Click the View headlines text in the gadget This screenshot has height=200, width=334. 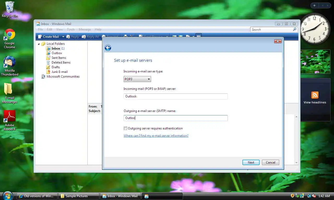point(315,102)
